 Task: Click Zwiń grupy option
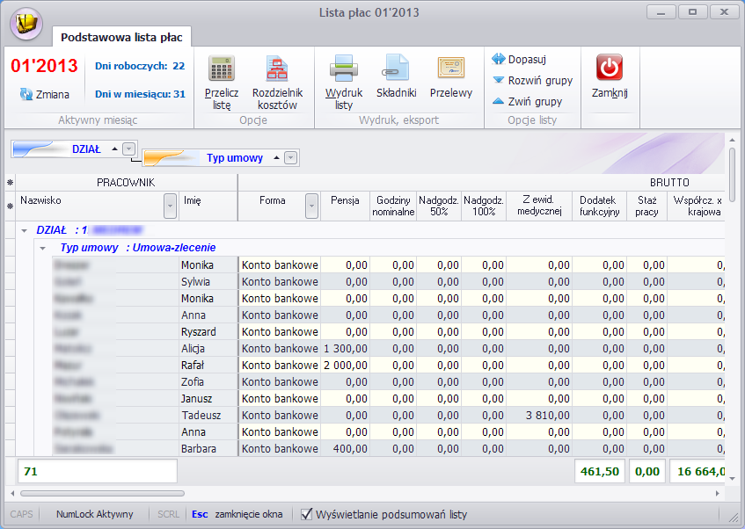[528, 101]
